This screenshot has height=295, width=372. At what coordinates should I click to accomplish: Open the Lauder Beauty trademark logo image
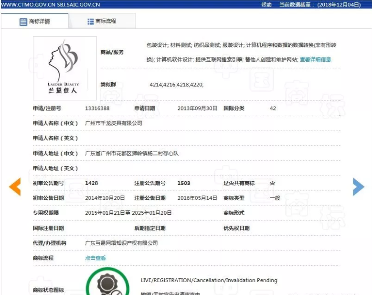(x=65, y=68)
